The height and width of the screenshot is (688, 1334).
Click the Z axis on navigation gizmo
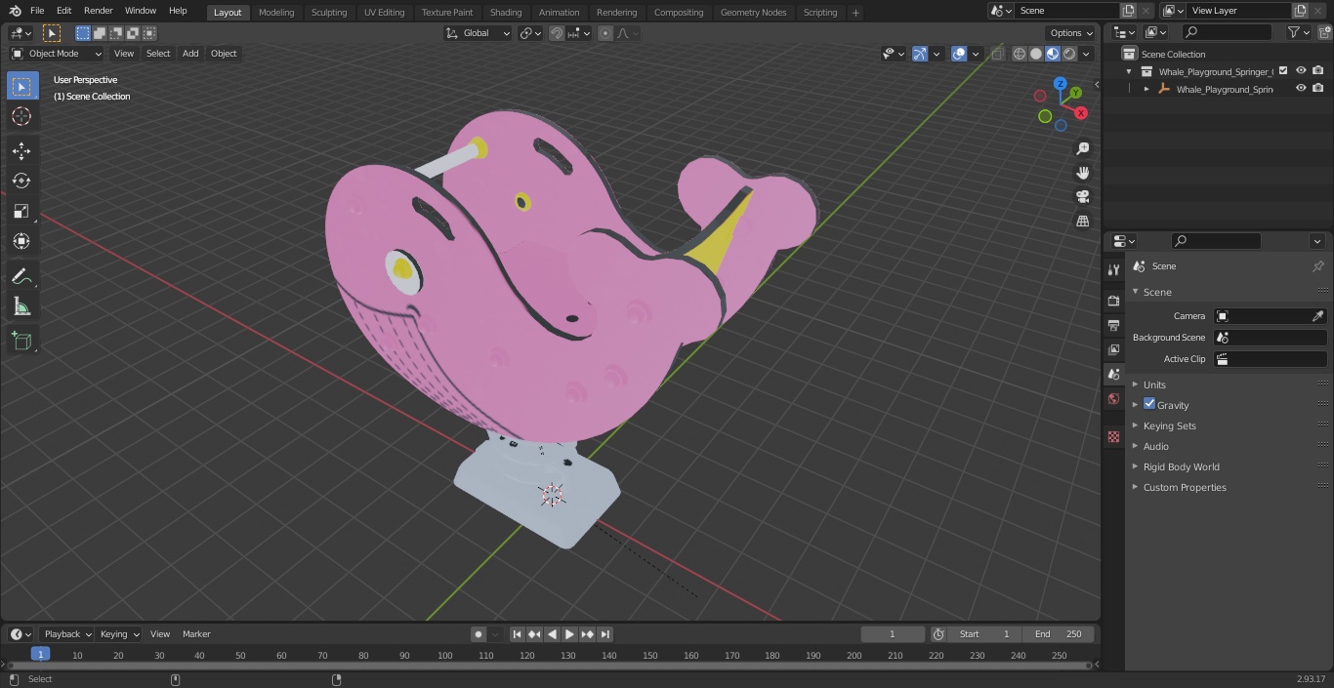coord(1061,84)
